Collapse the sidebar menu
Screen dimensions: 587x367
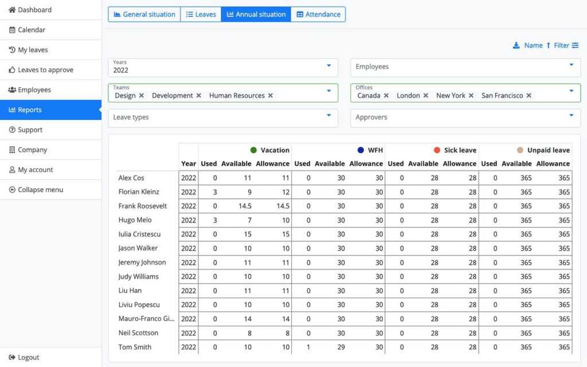click(40, 190)
